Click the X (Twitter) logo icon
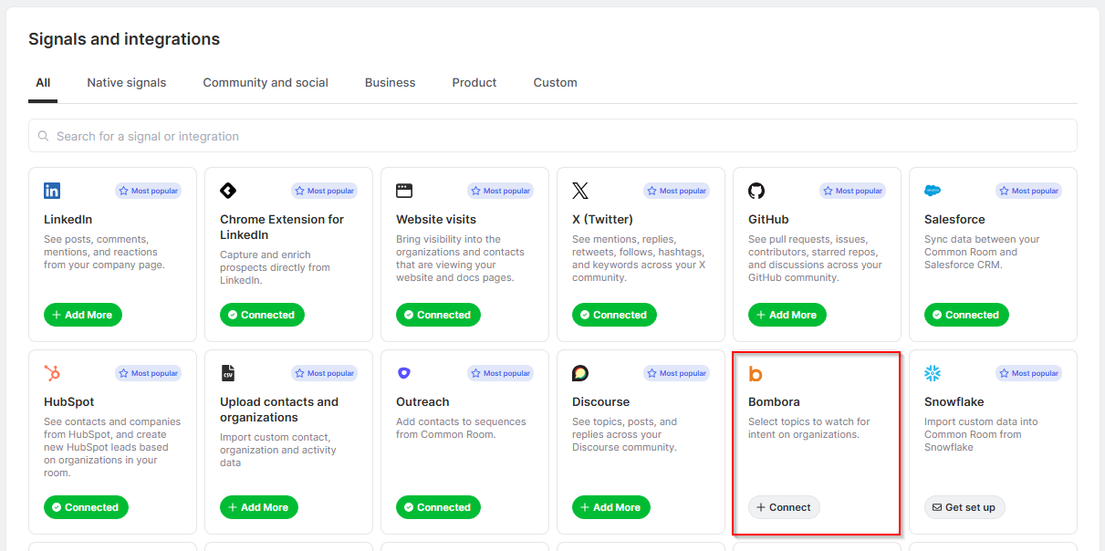The image size is (1105, 551). [580, 191]
